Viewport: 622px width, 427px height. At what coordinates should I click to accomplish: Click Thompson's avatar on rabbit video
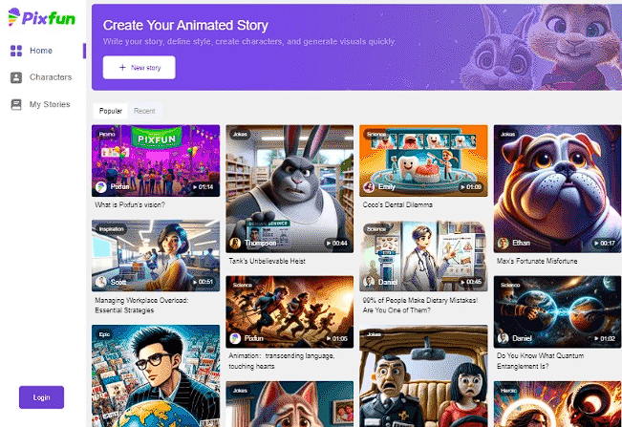[235, 243]
